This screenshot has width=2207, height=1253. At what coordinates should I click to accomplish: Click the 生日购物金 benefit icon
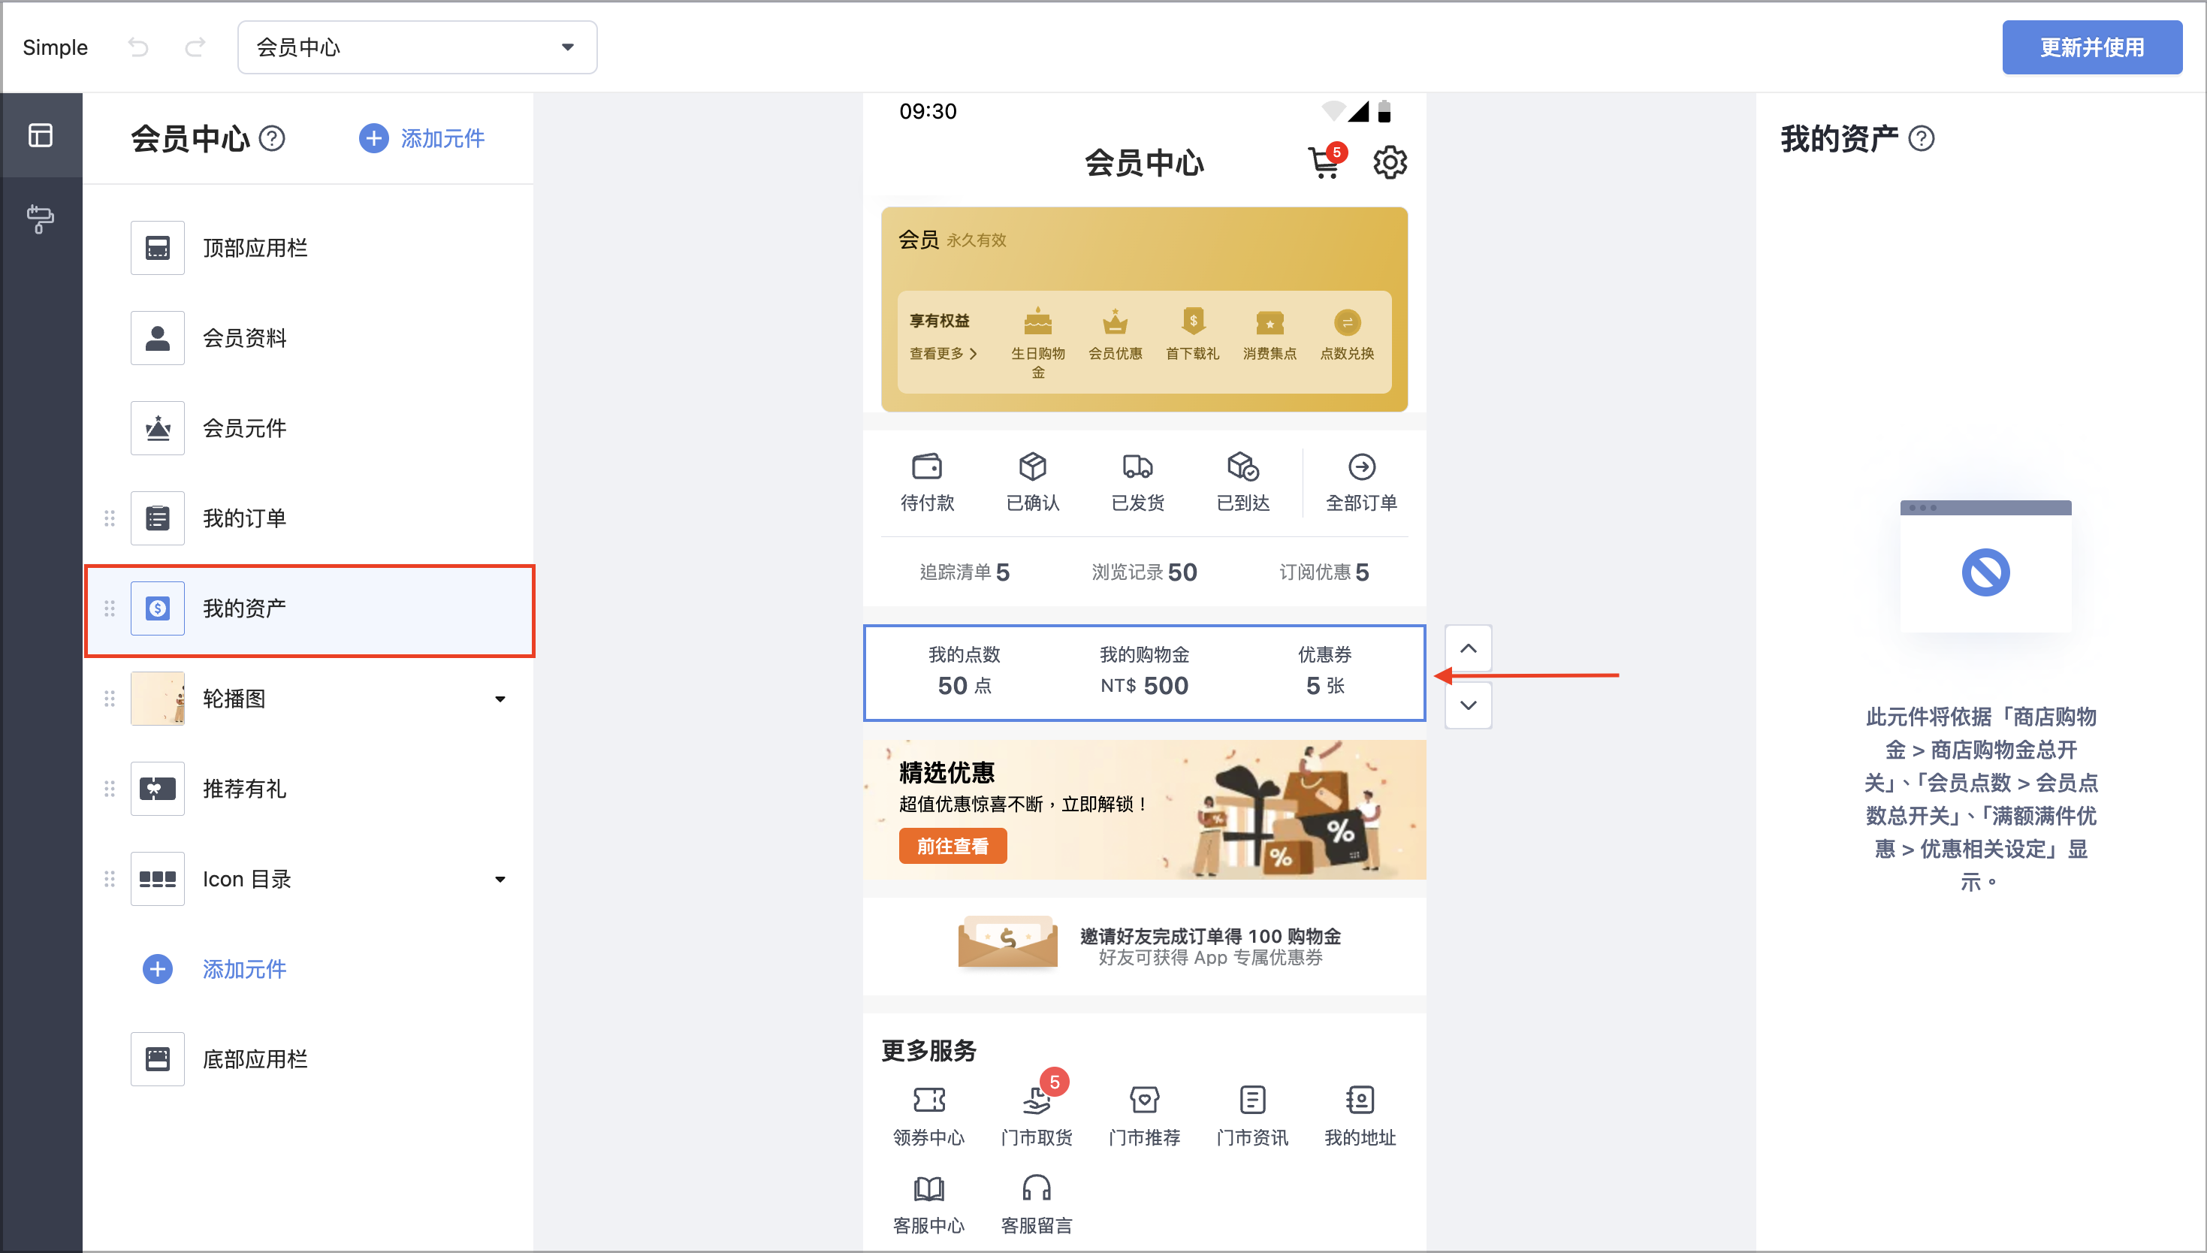[x=1037, y=322]
